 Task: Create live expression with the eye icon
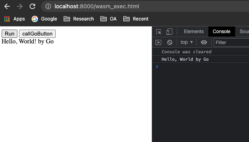coord(204,42)
